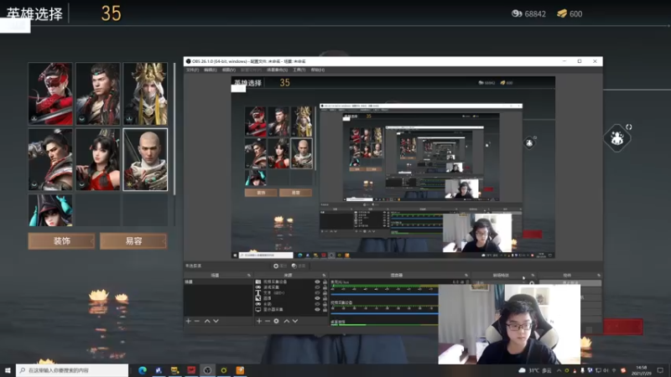Open source properties gear in the sources toolbar
This screenshot has height=377, width=671.
pyautogui.click(x=277, y=321)
